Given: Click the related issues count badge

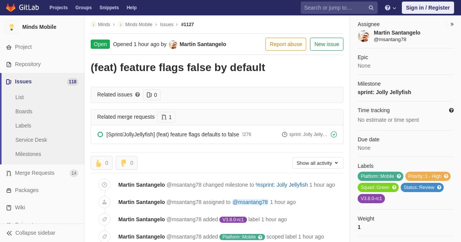Looking at the screenshot, I should [x=152, y=95].
